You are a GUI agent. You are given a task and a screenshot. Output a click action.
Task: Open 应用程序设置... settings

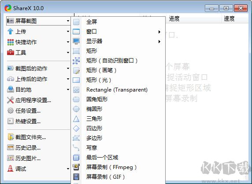point(38,100)
